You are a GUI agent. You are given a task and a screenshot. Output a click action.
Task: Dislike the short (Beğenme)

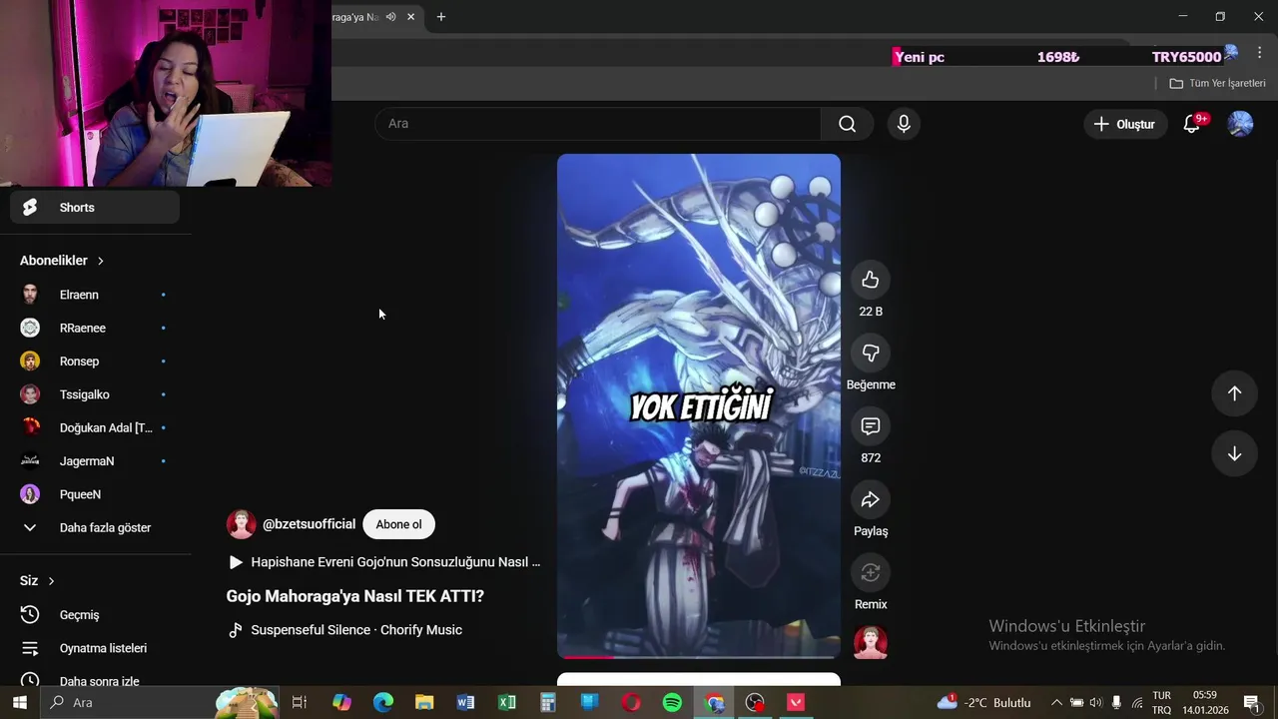point(871,353)
